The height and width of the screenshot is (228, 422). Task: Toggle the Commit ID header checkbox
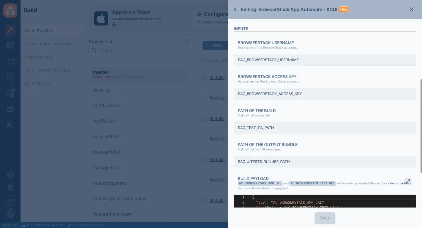coord(204,61)
